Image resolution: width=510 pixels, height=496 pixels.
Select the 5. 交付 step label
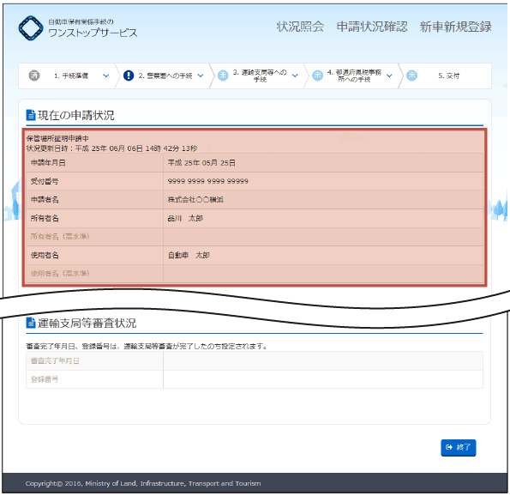pyautogui.click(x=449, y=76)
